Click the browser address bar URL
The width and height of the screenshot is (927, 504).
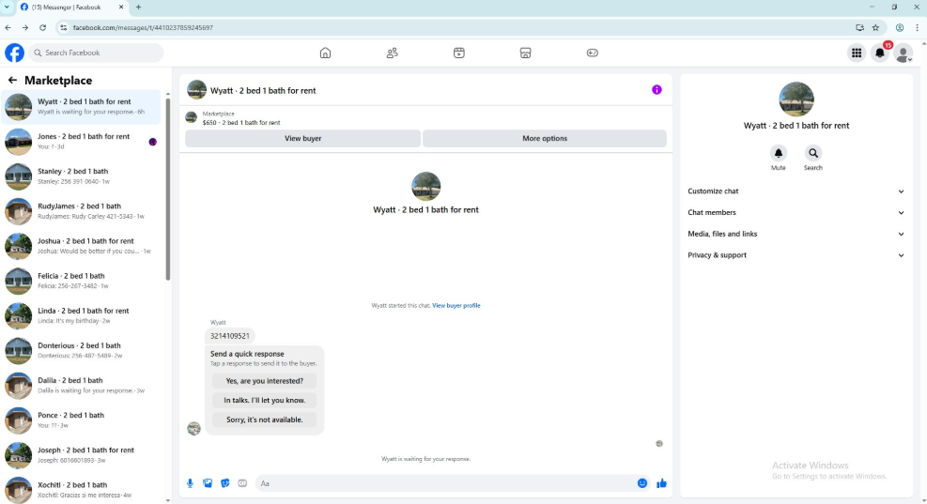143,27
